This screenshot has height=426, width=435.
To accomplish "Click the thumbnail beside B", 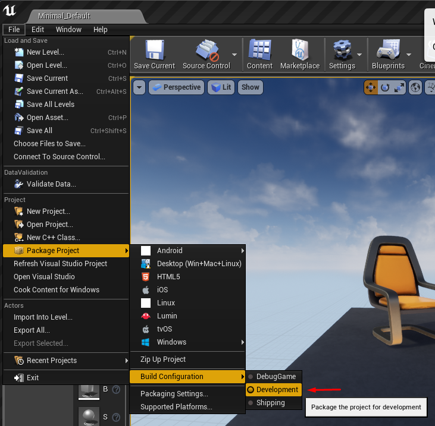I will [x=89, y=392].
